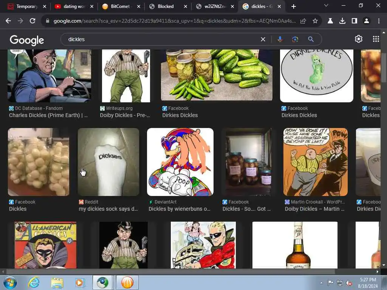Open the white dickies sock image

coord(108,162)
